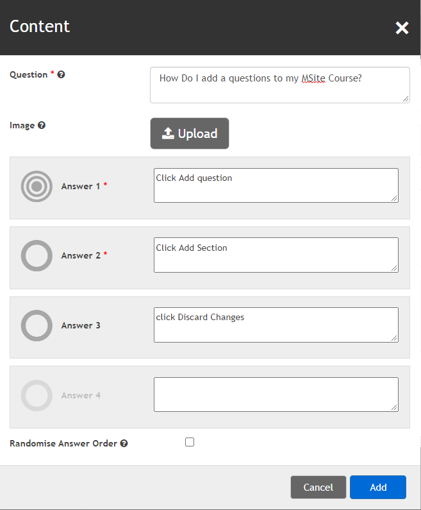
Task: Click the Answer 1 box resize grip
Action: coord(394,198)
